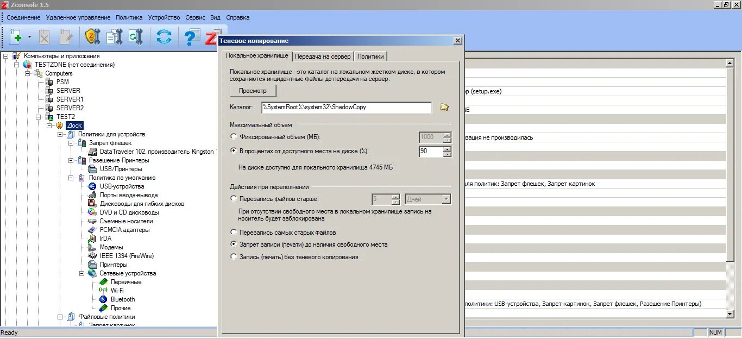Click the edit policy toolbar icon
The image size is (742, 339).
(66, 37)
